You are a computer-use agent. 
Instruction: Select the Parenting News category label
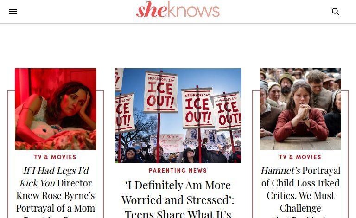178,171
